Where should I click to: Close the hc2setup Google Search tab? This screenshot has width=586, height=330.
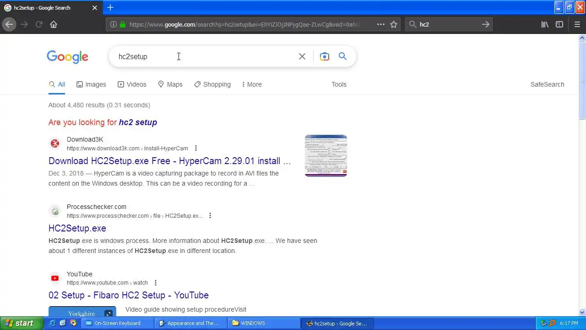(x=95, y=8)
